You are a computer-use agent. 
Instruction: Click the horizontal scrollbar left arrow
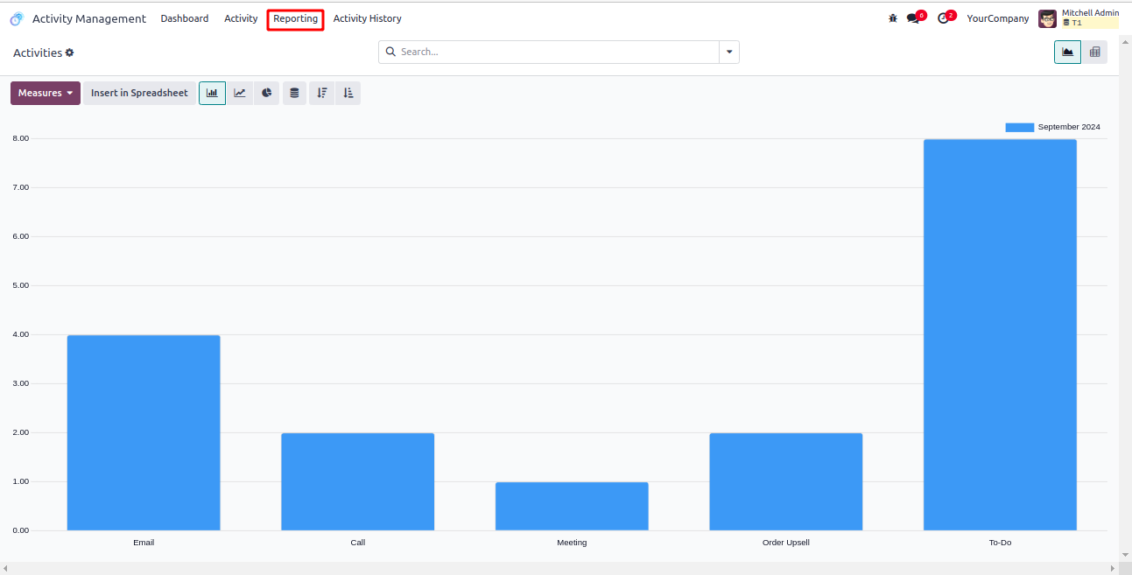point(4,568)
